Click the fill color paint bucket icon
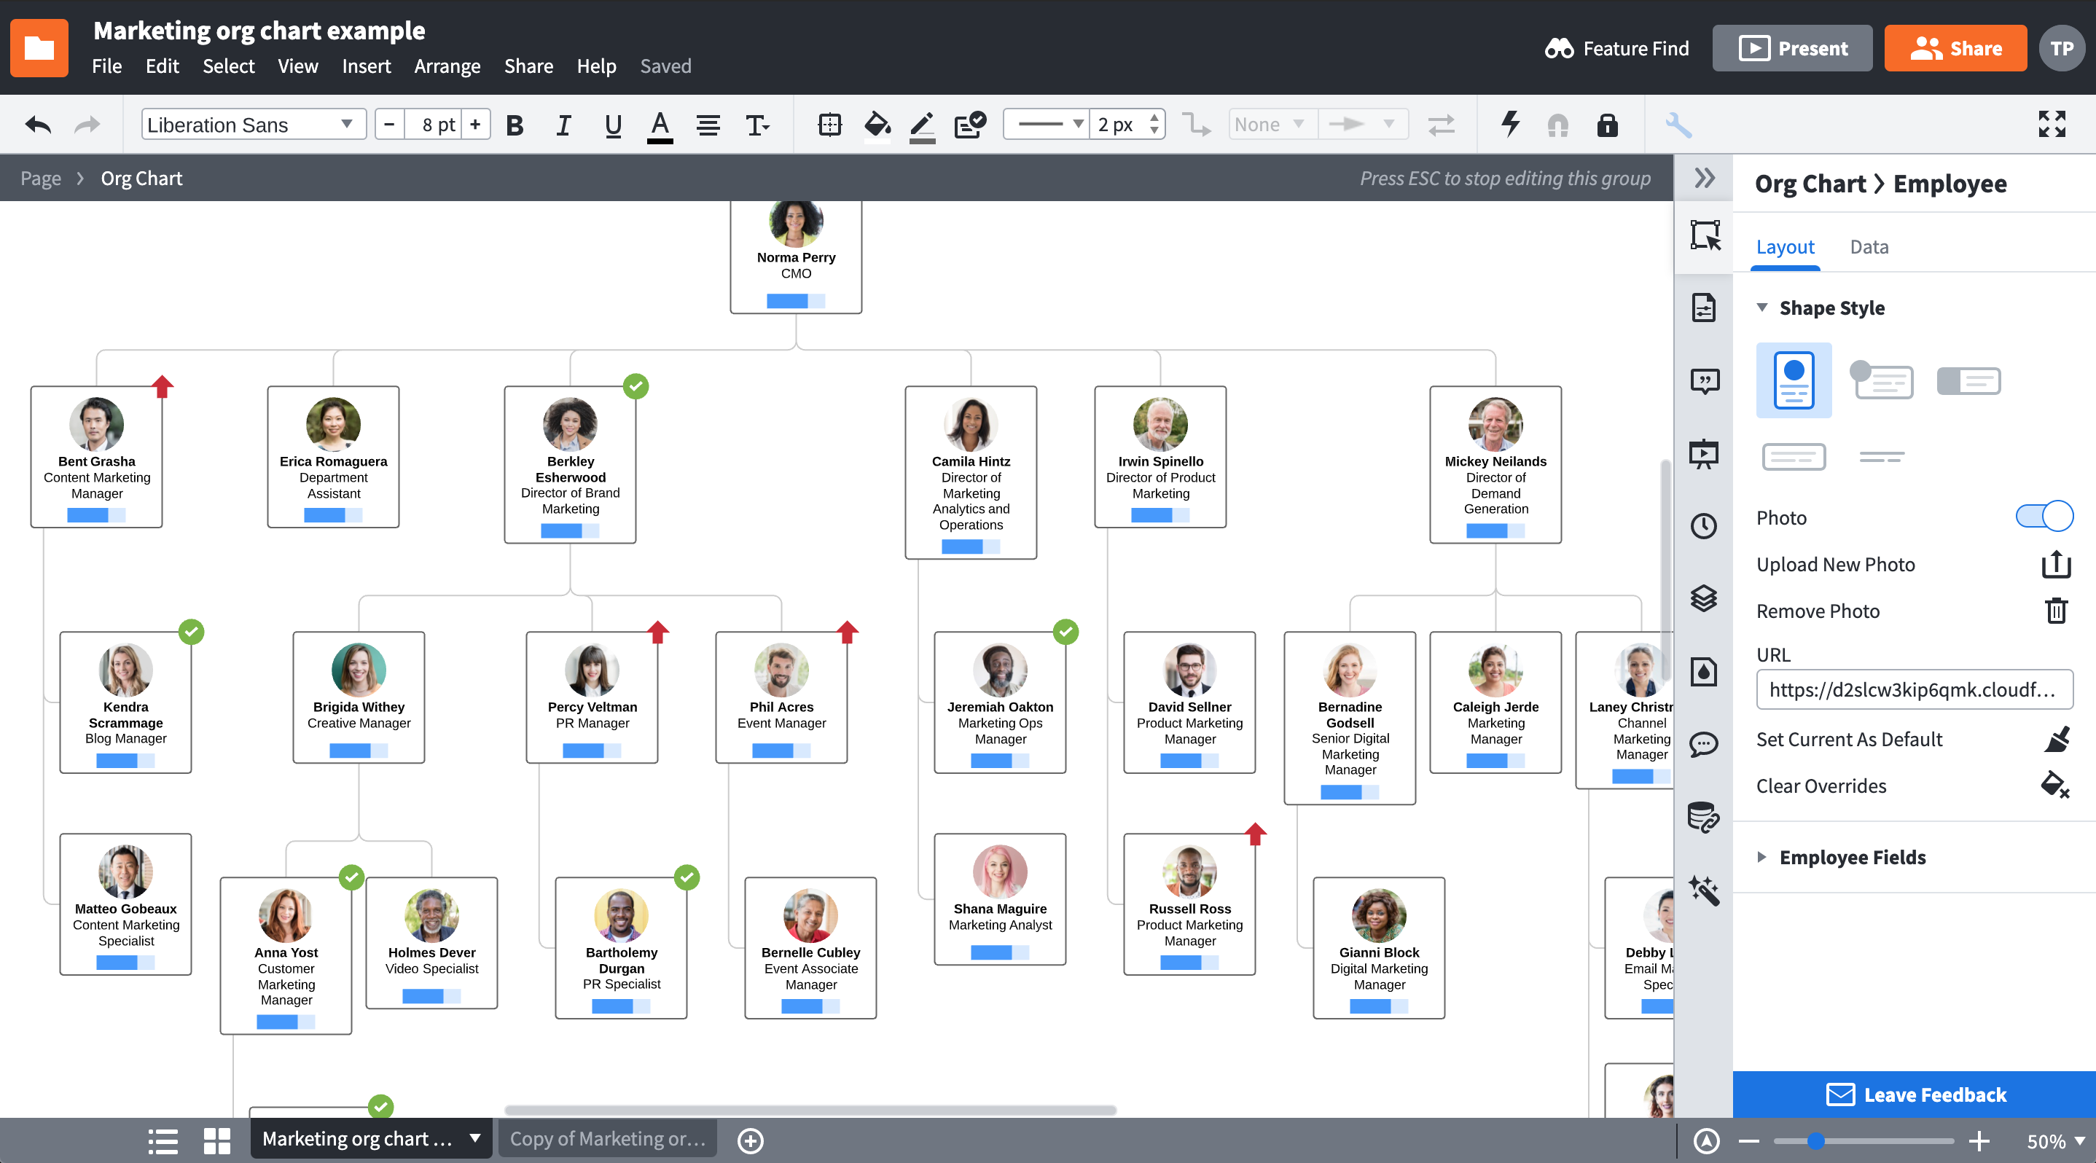Viewport: 2096px width, 1163px height. tap(876, 125)
